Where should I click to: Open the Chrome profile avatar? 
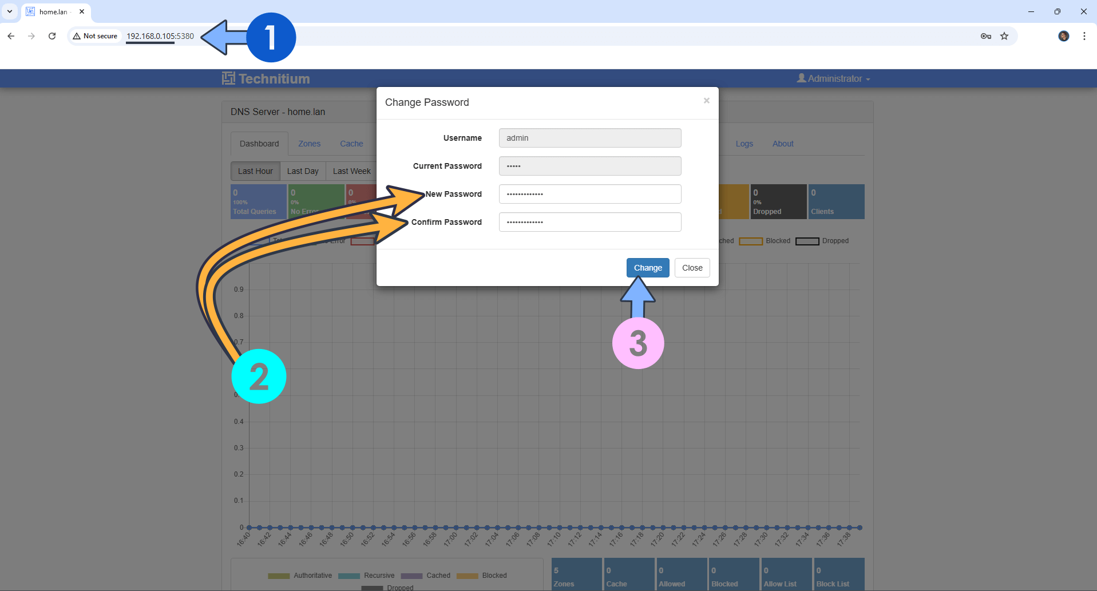(1063, 36)
